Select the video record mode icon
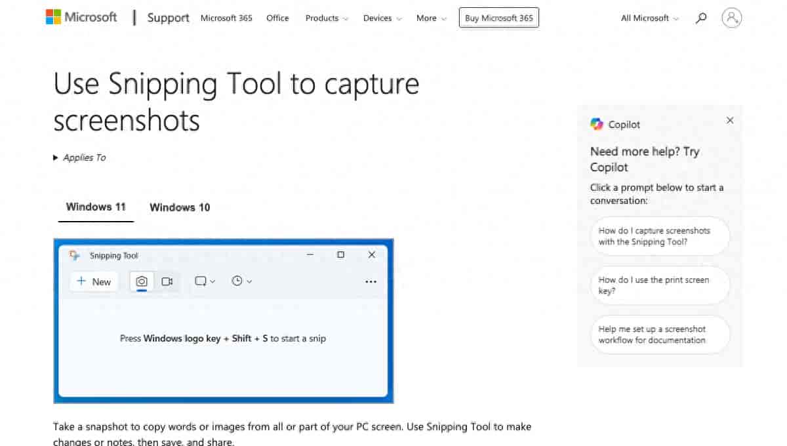This screenshot has width=787, height=446. [x=167, y=281]
